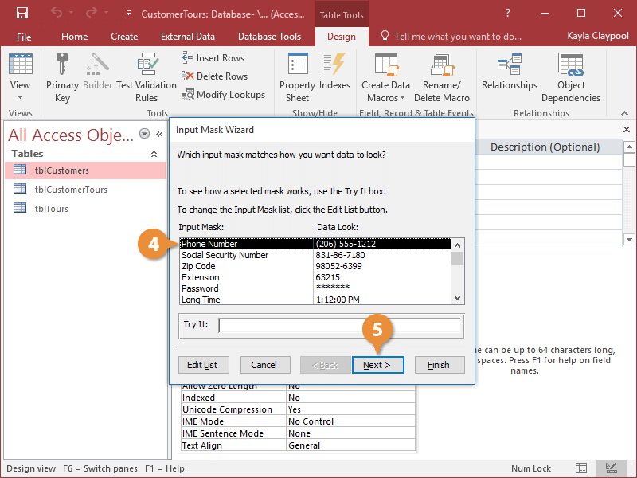637x478 pixels.
Task: Click the Builder wand icon
Action: 97,64
